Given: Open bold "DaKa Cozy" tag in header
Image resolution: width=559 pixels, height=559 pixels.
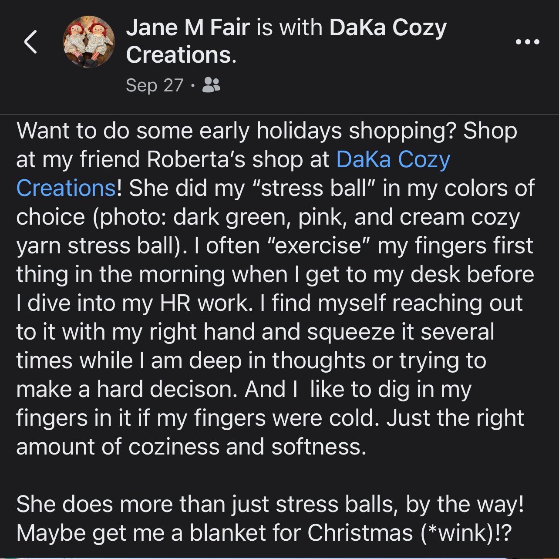Looking at the screenshot, I should [388, 28].
